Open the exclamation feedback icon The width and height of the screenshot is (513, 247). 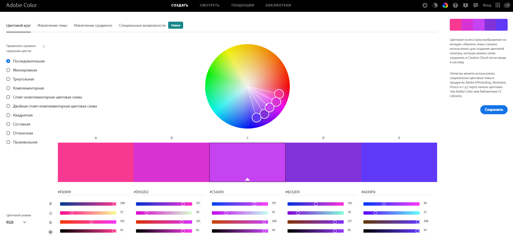click(x=466, y=5)
